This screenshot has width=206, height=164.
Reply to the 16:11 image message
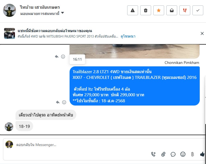pyautogui.click(x=57, y=57)
